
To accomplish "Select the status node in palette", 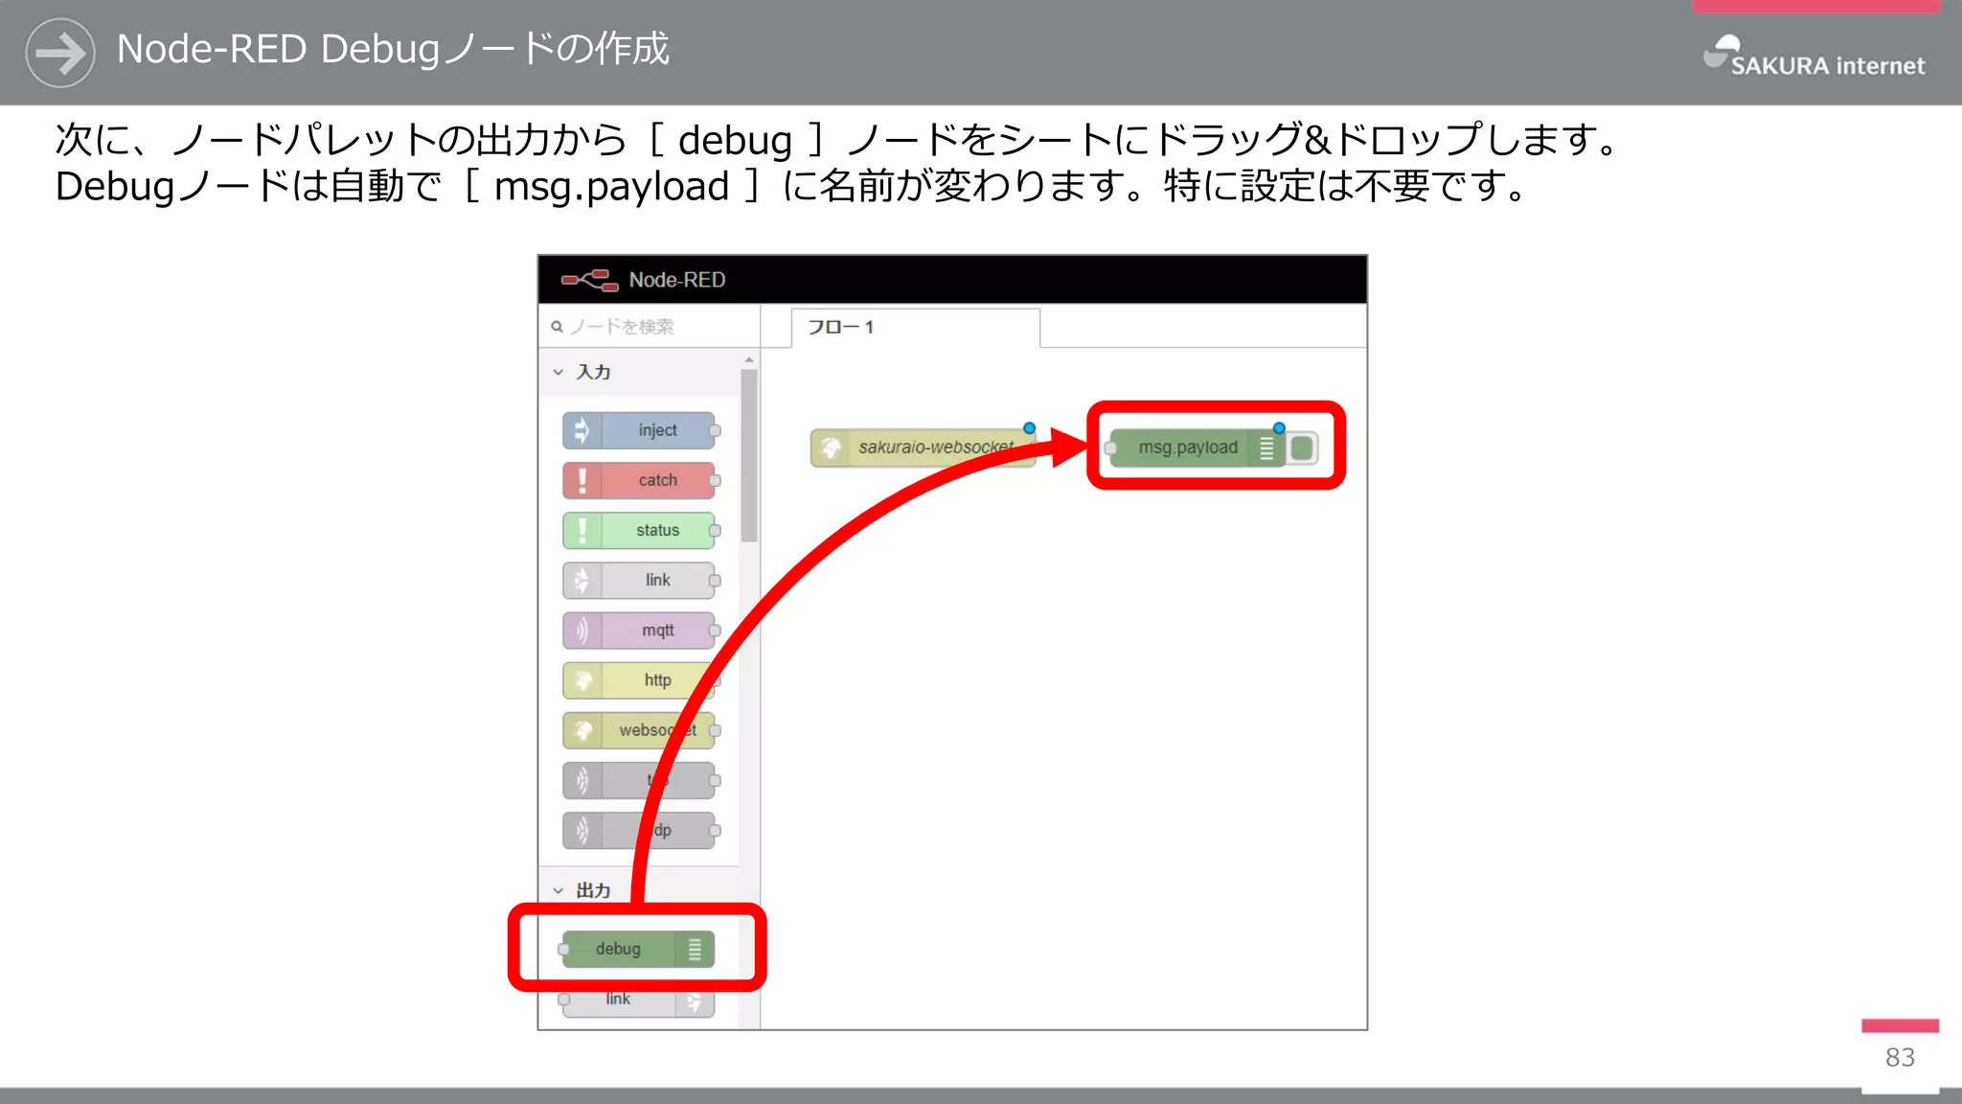I will coord(639,530).
